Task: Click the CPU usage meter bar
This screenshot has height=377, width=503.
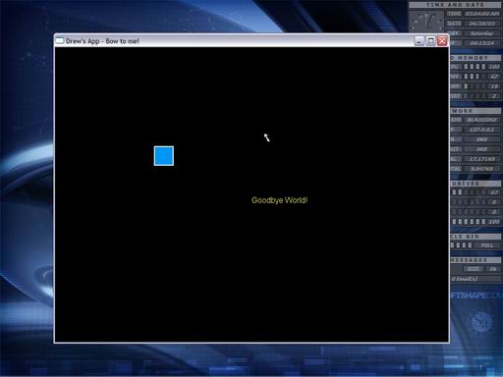Action: 475,67
